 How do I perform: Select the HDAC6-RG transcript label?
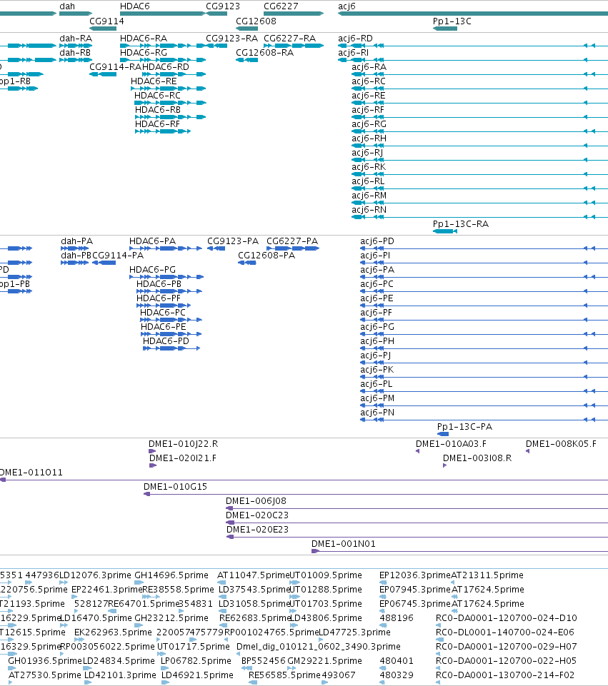point(144,53)
